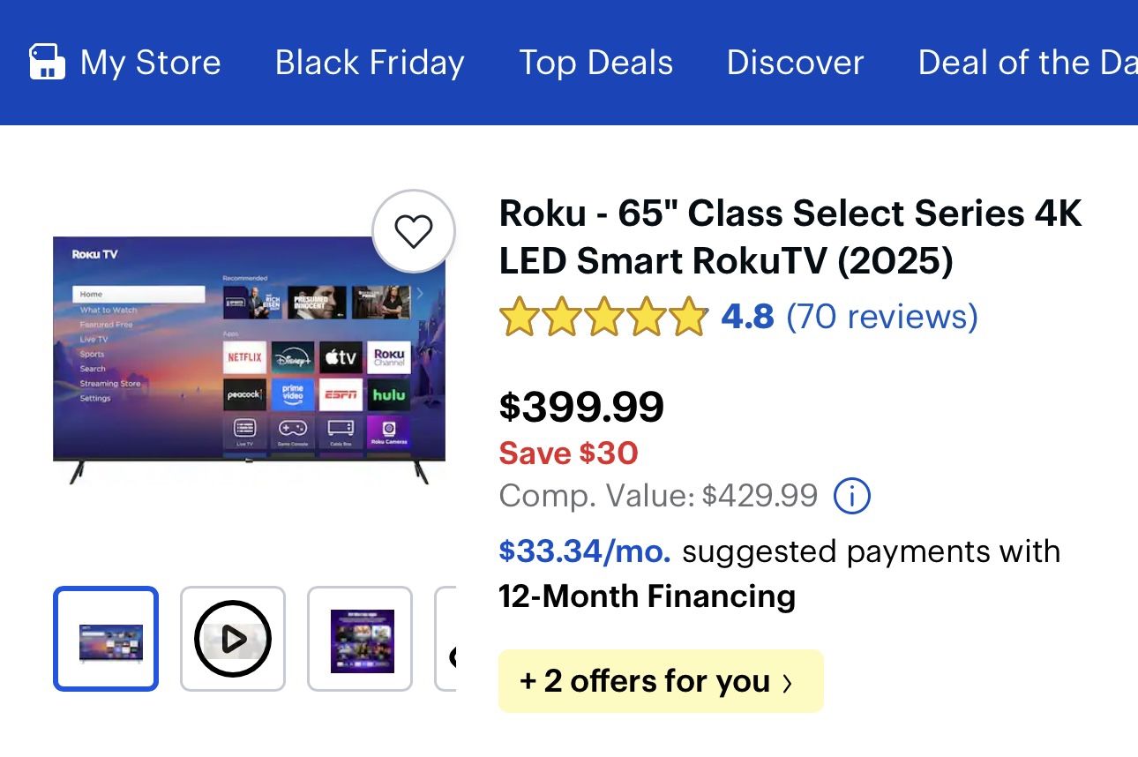Select the third gallery thumbnail

[x=359, y=638]
